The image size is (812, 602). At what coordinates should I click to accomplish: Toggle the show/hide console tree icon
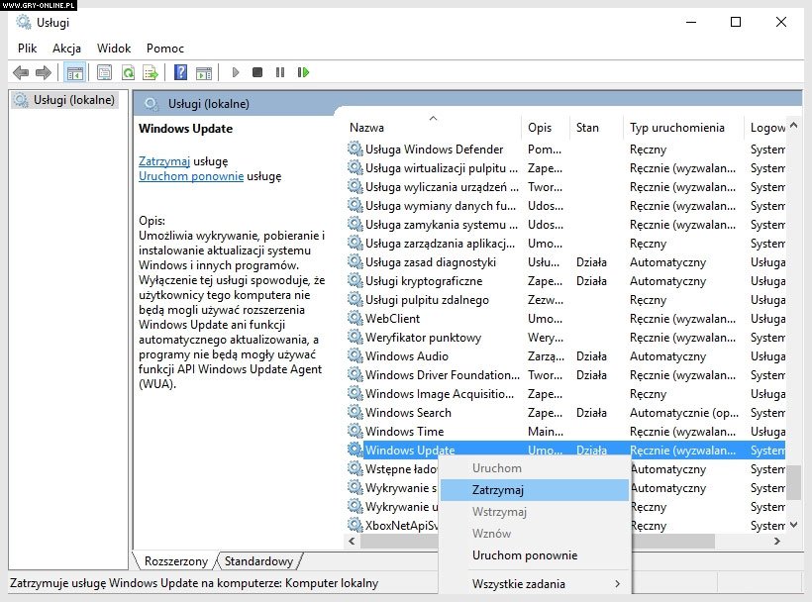tap(75, 72)
